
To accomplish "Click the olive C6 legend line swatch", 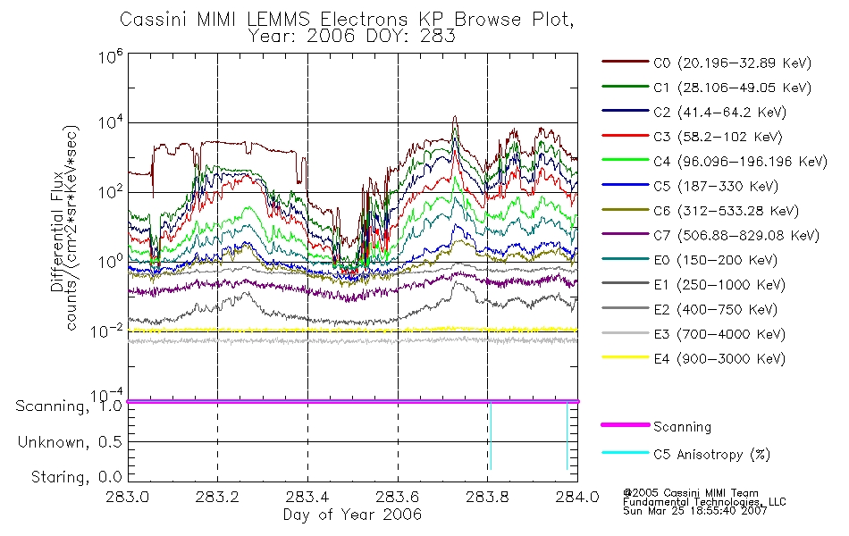I will click(x=626, y=209).
